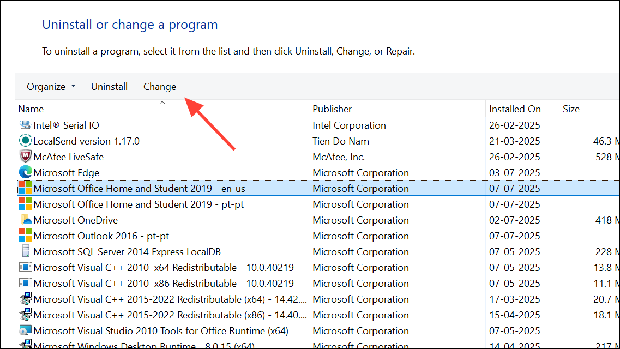
Task: Click the Visual C++ 2010 x86 icon
Action: [25, 283]
